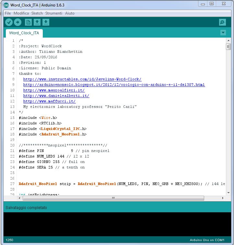Click the line ':Project: WordClock'

[x=40, y=46]
